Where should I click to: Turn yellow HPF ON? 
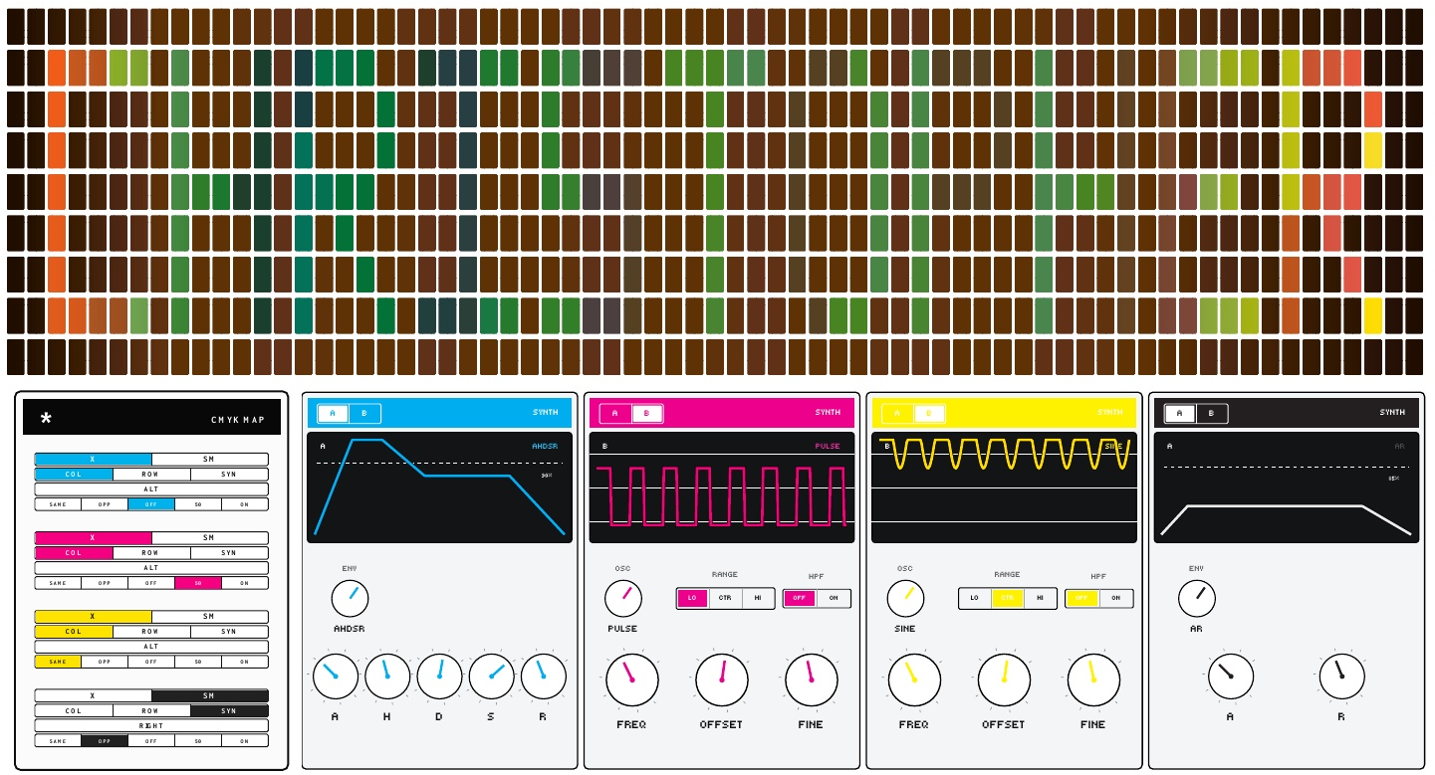tap(1115, 599)
